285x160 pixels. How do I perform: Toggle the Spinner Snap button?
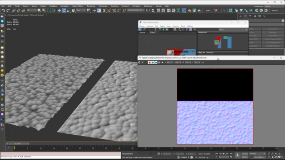(x=119, y=11)
